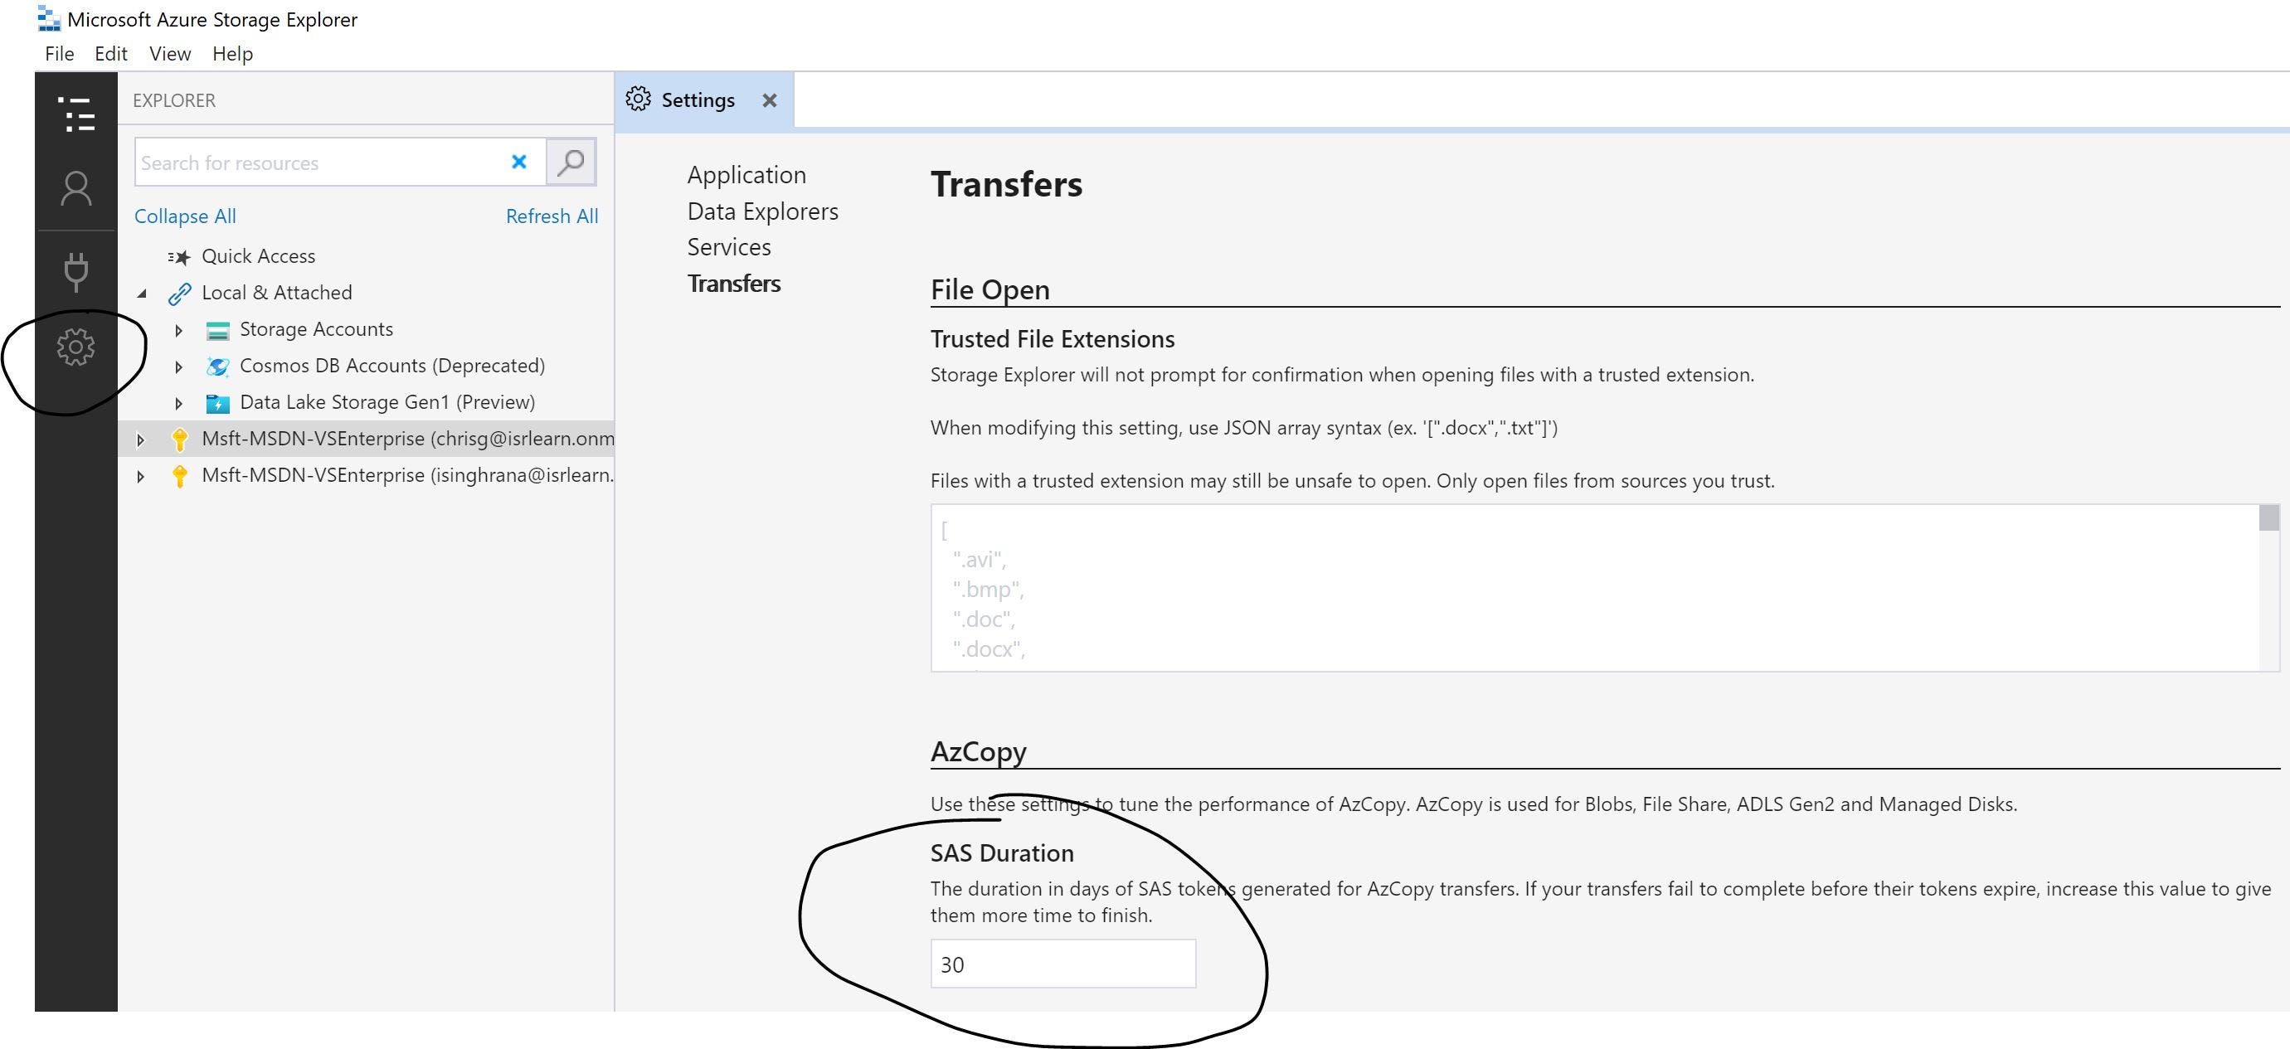Open the File menu

(x=60, y=53)
